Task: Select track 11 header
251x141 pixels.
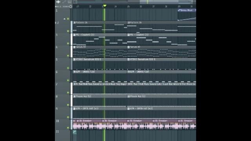Action: click(63, 136)
